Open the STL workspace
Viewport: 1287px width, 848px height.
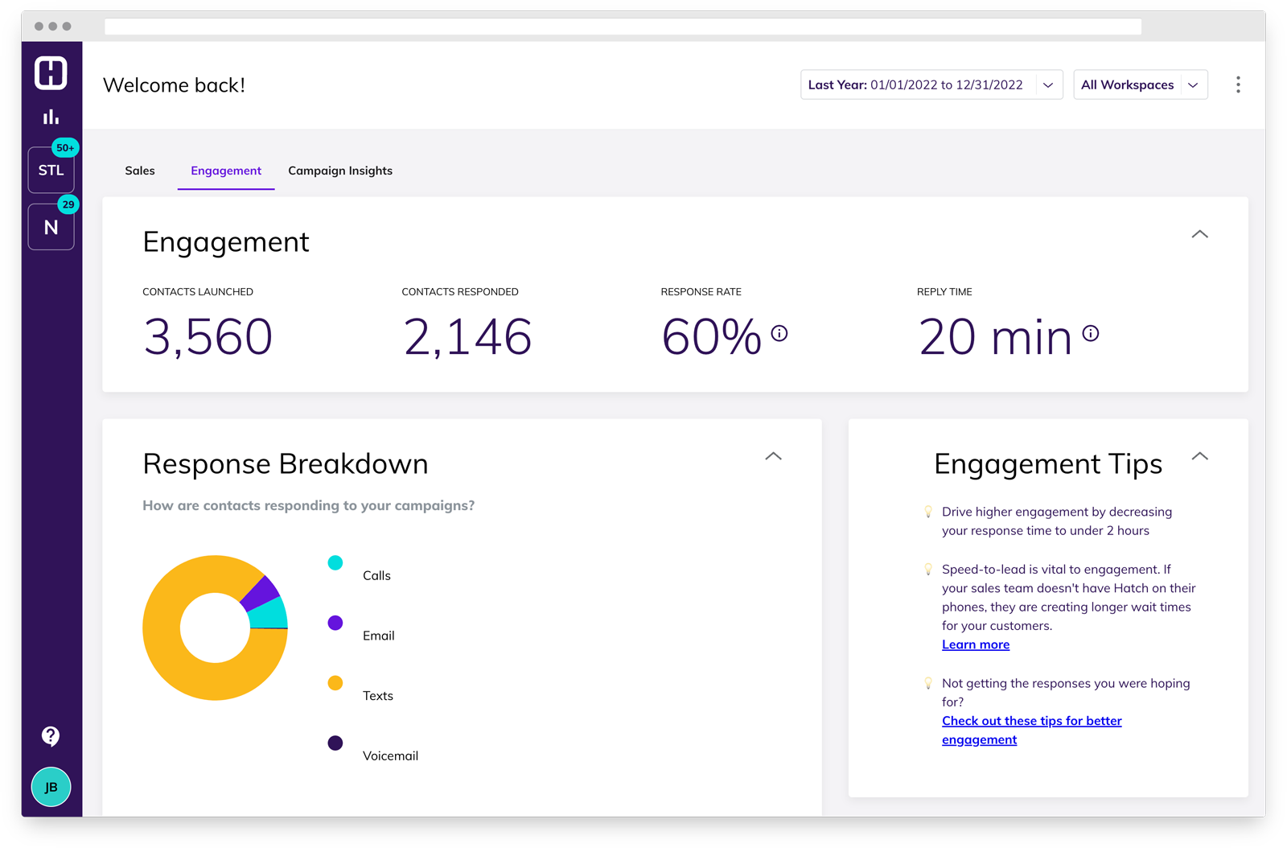[x=51, y=170]
